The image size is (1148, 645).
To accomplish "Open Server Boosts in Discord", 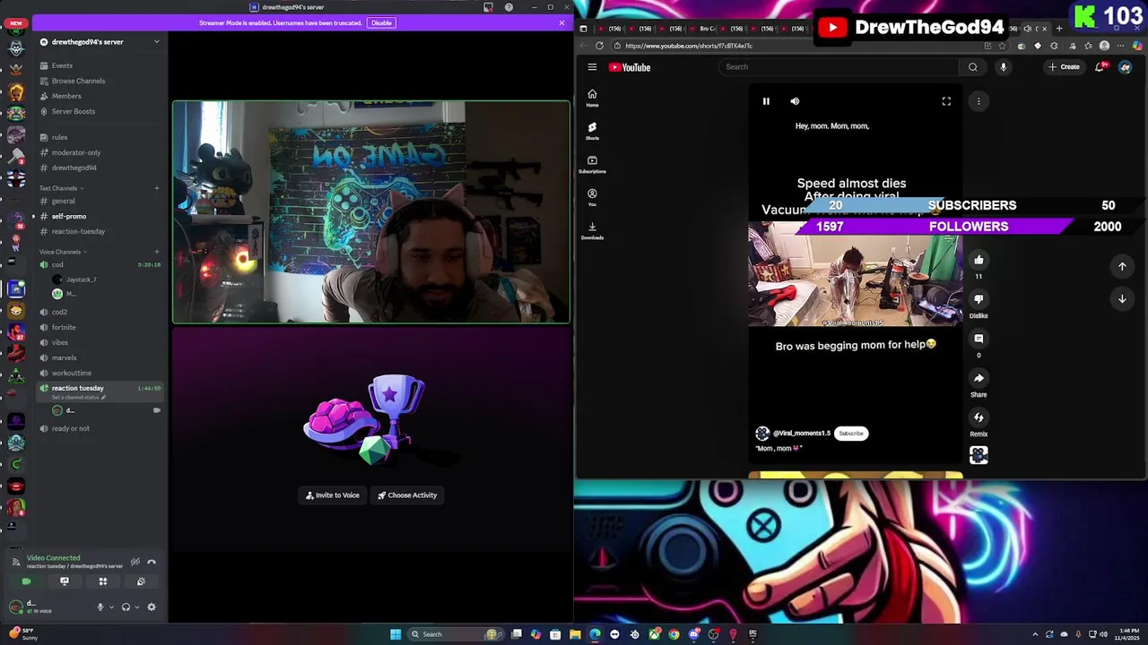I will tap(73, 111).
